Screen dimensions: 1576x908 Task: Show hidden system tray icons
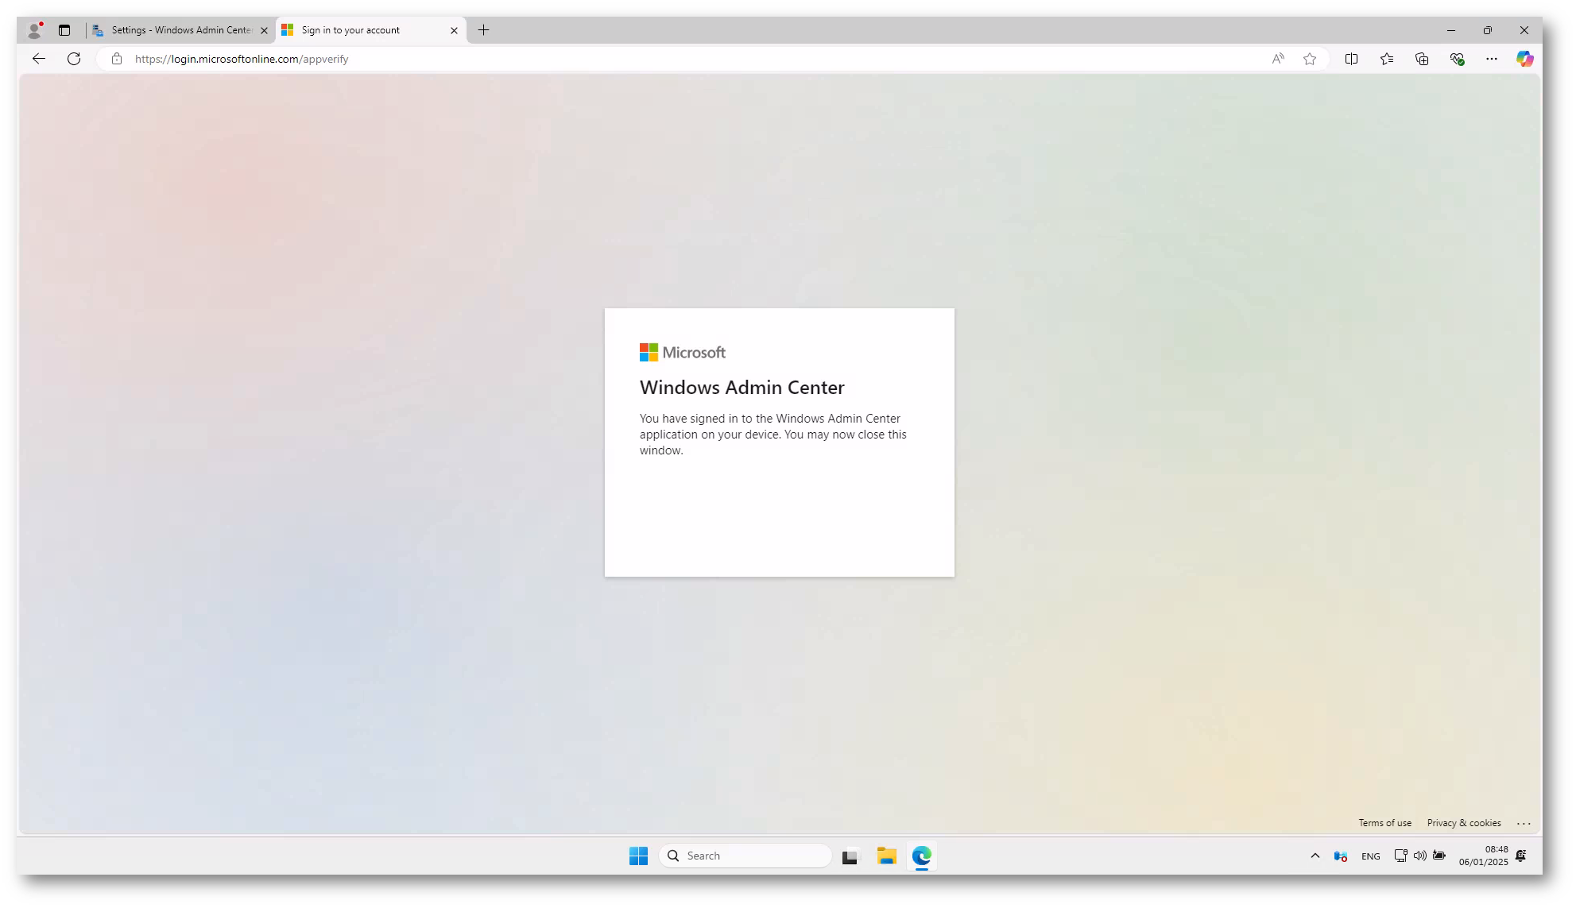(x=1315, y=856)
